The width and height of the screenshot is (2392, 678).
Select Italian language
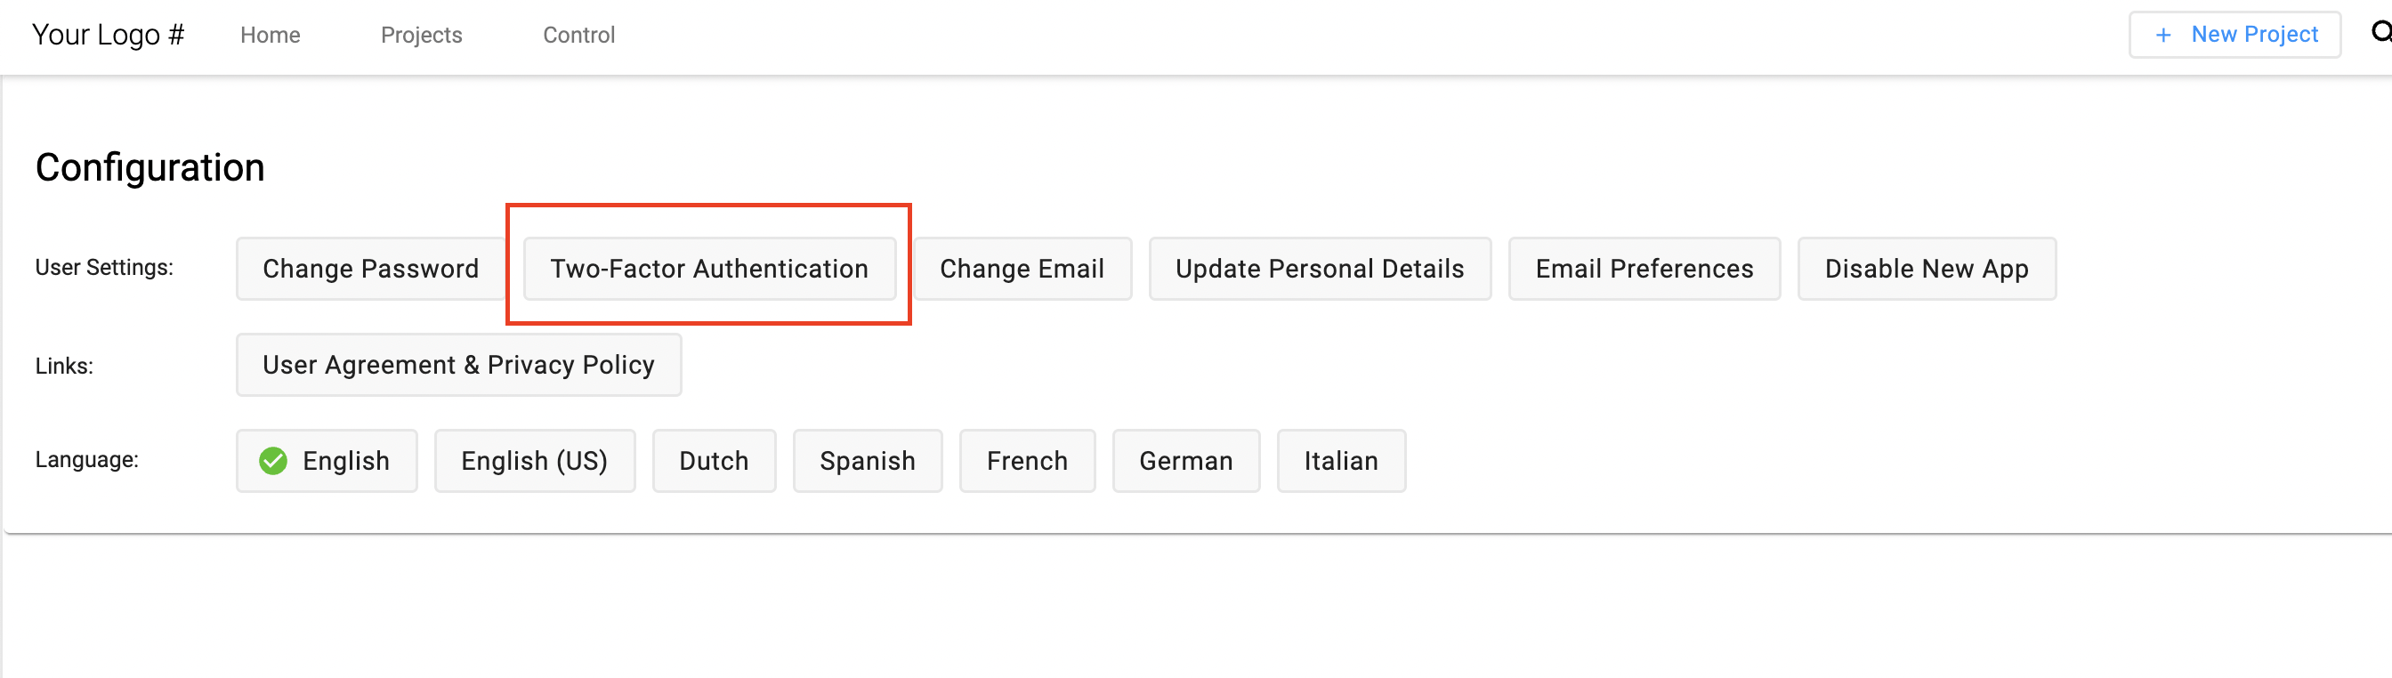(x=1341, y=461)
